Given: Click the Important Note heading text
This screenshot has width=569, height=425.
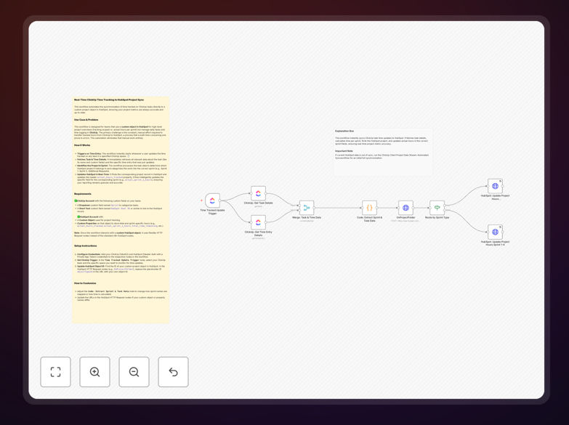Looking at the screenshot, I should tap(344, 151).
